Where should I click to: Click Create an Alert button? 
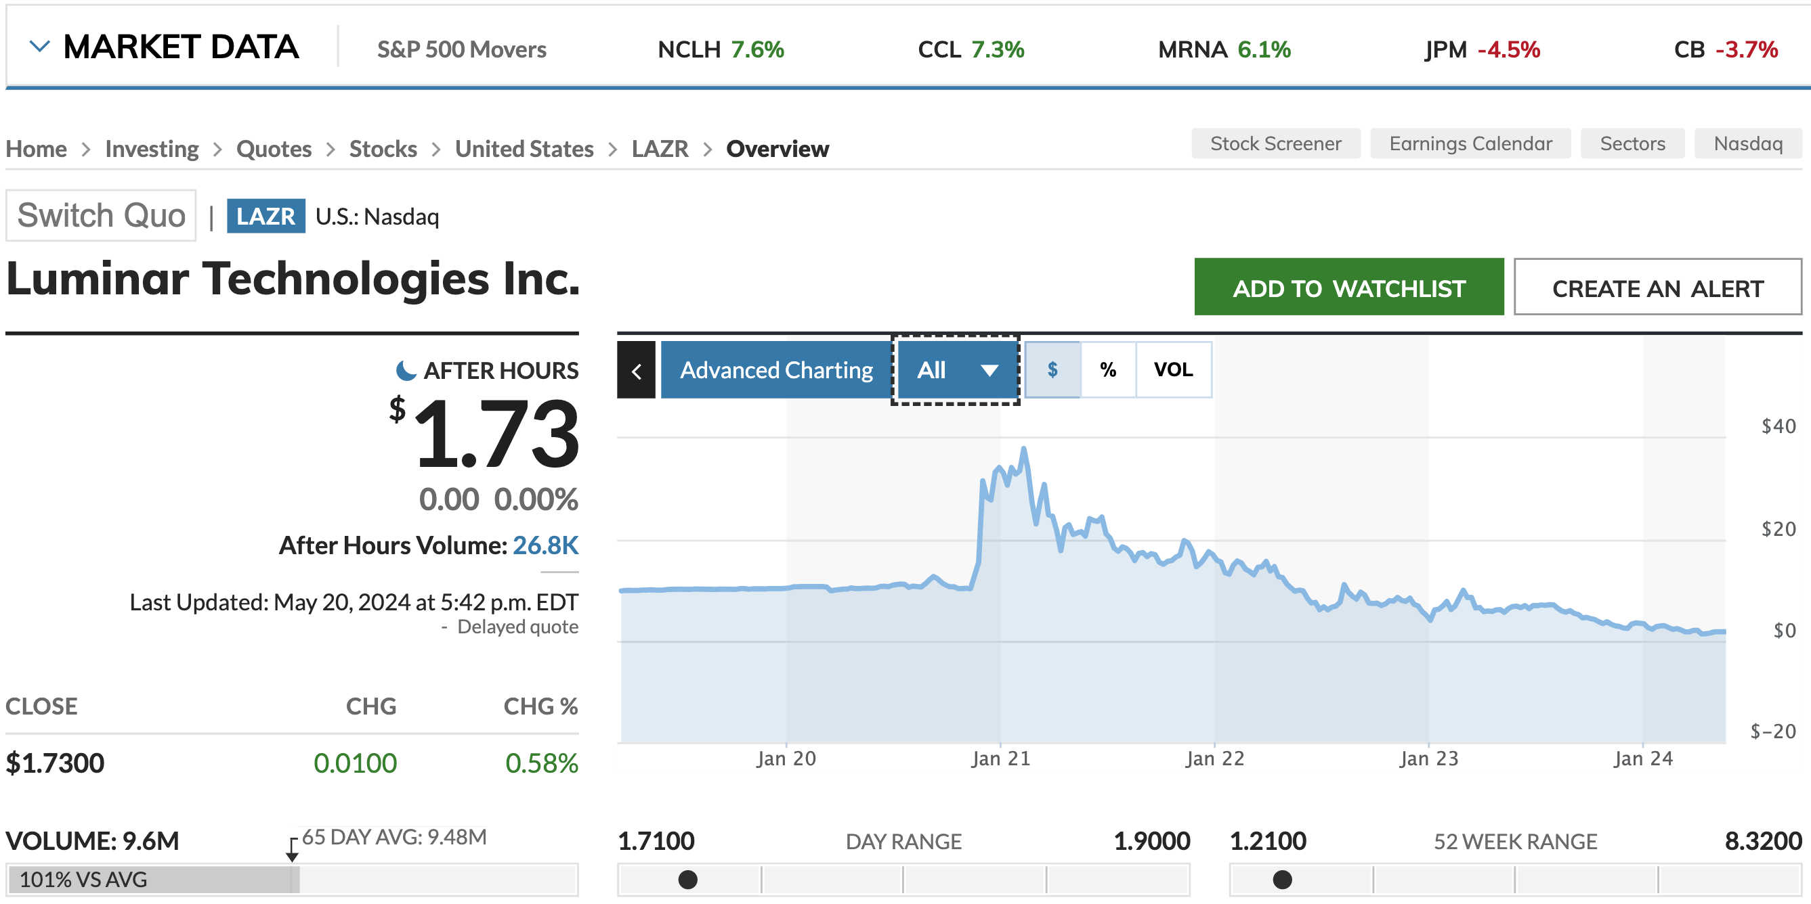(x=1657, y=288)
